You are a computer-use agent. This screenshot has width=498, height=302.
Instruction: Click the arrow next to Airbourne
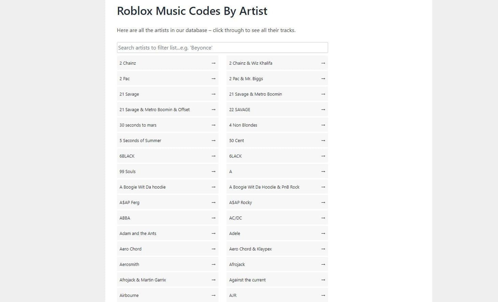214,295
